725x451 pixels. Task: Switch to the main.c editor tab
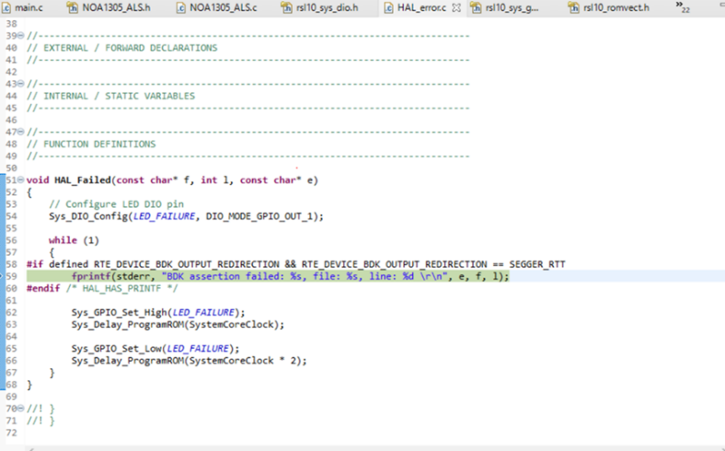(x=28, y=8)
